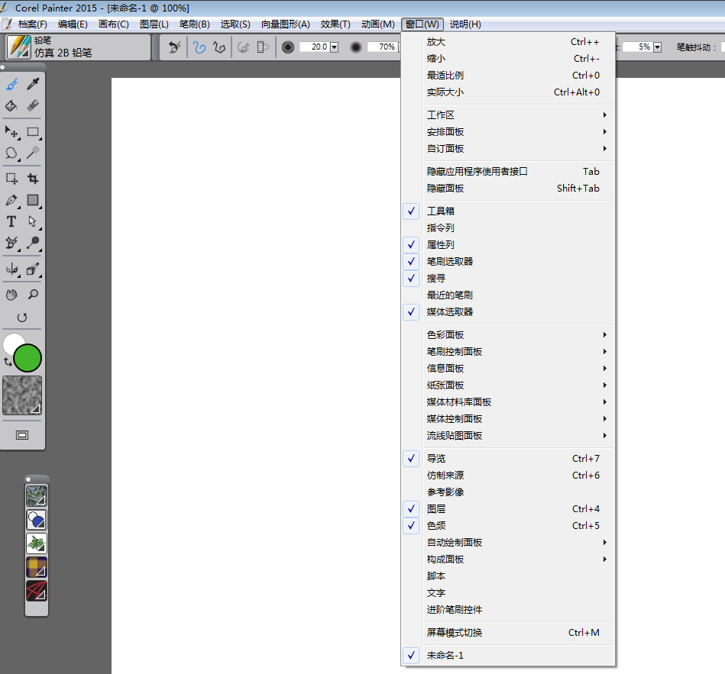
Task: Select checked document 未命名-1
Action: pos(508,655)
